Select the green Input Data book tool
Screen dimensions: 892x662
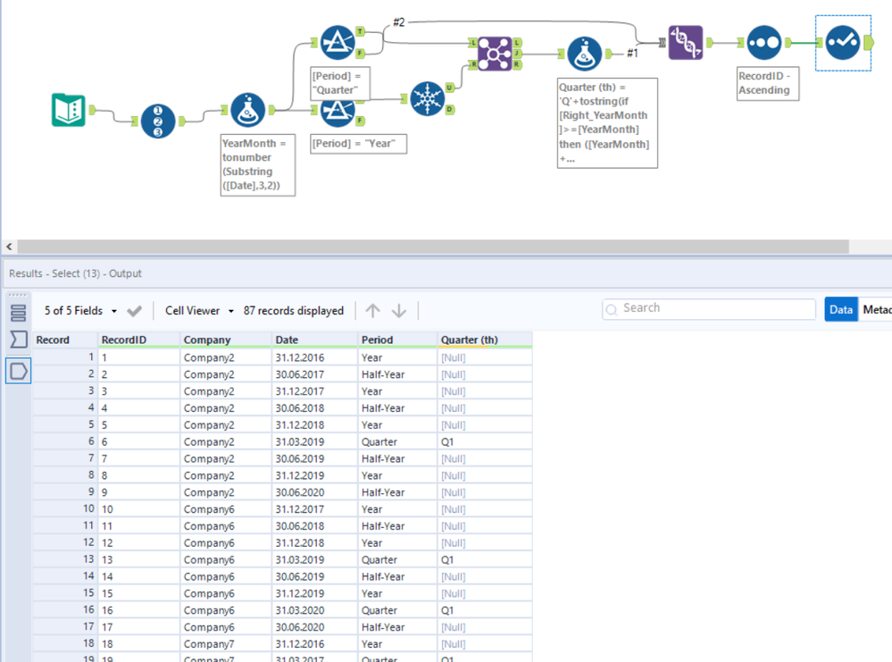click(68, 110)
